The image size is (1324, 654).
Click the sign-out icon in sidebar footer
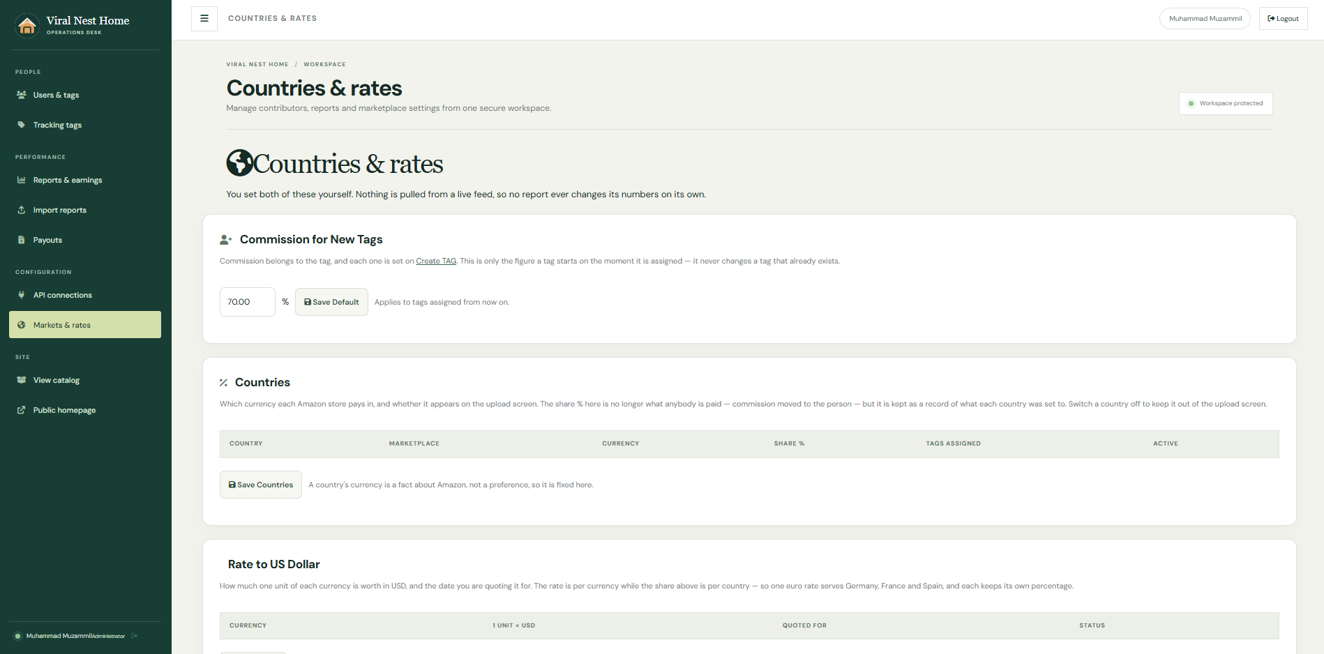(x=135, y=636)
